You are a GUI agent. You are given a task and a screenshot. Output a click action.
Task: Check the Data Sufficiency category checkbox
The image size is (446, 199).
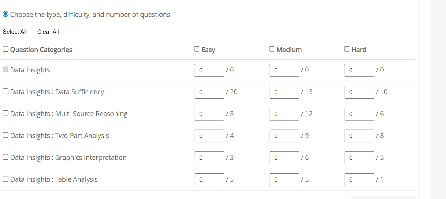(x=5, y=91)
